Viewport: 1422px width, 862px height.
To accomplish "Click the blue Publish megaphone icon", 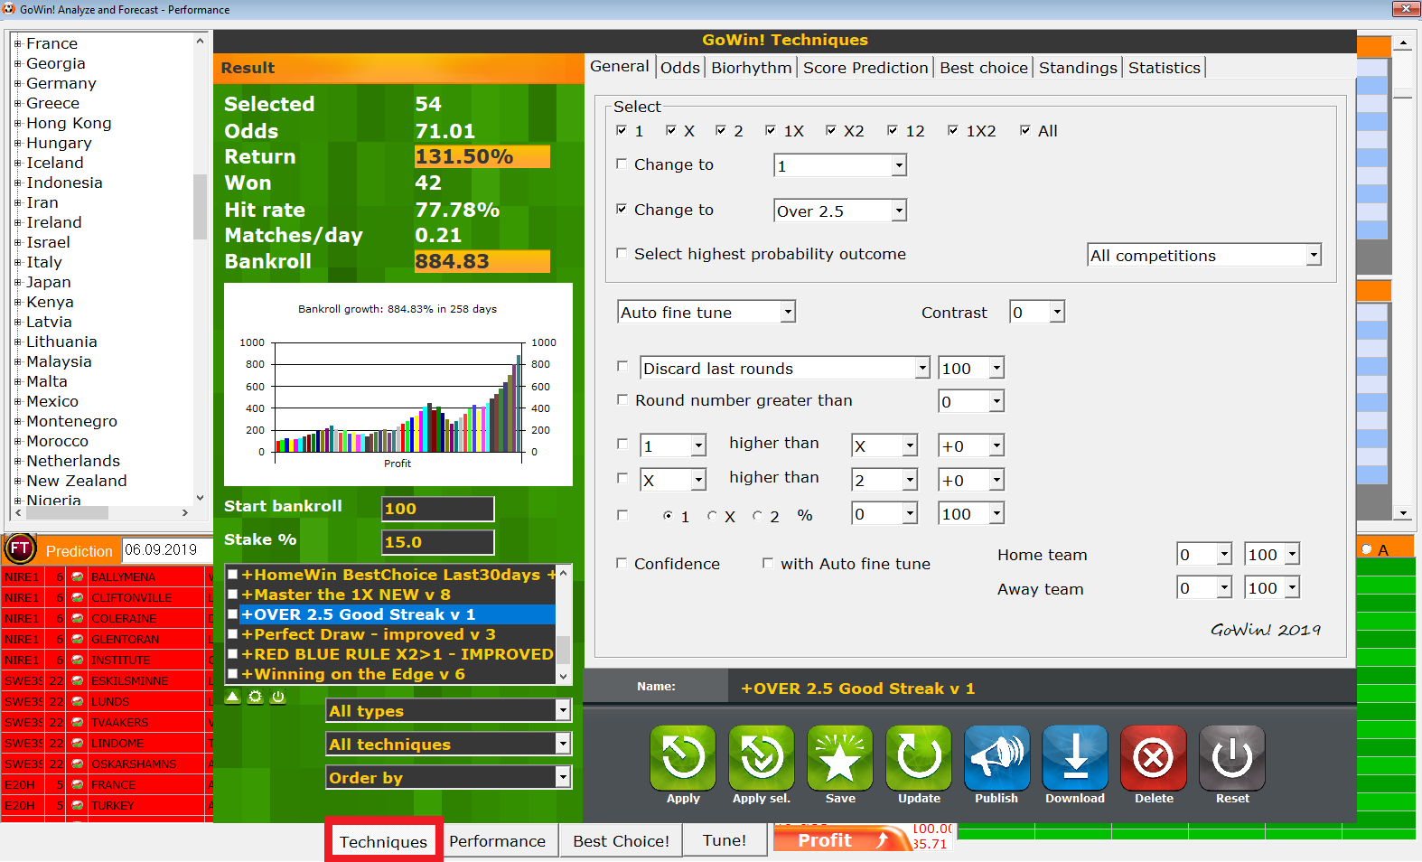I will (x=996, y=757).
